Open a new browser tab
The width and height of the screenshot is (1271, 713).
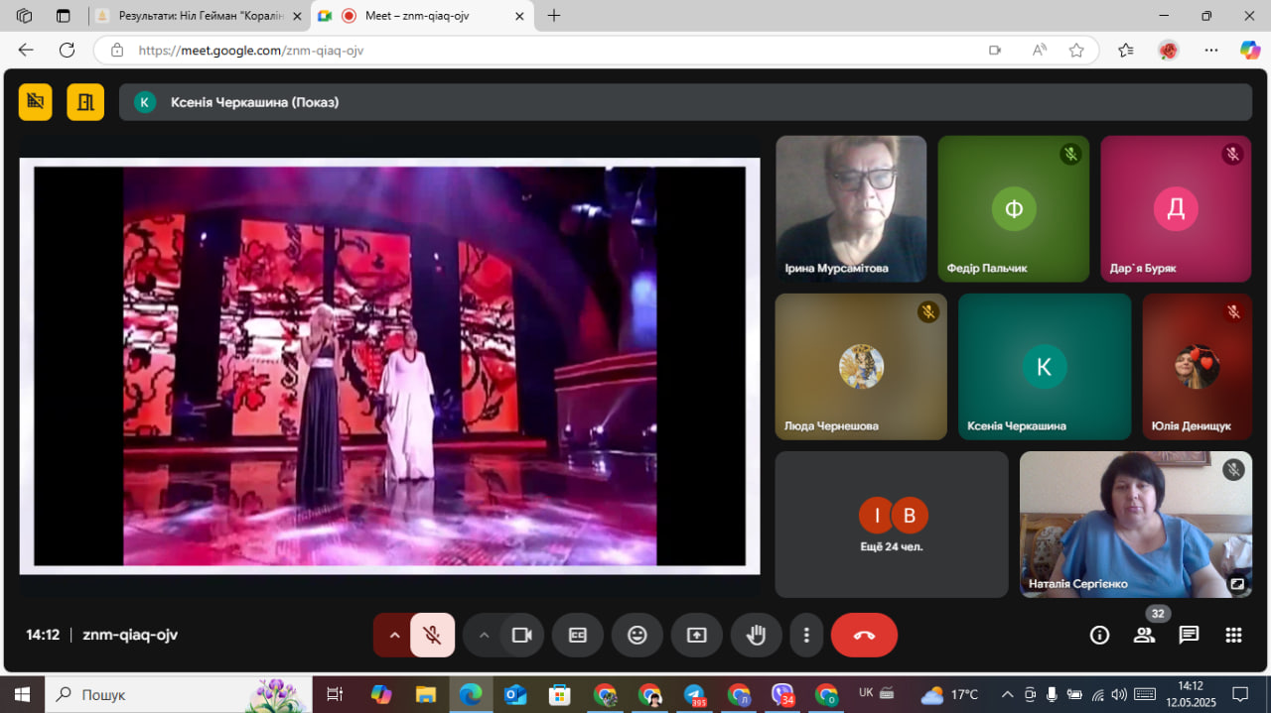(554, 16)
